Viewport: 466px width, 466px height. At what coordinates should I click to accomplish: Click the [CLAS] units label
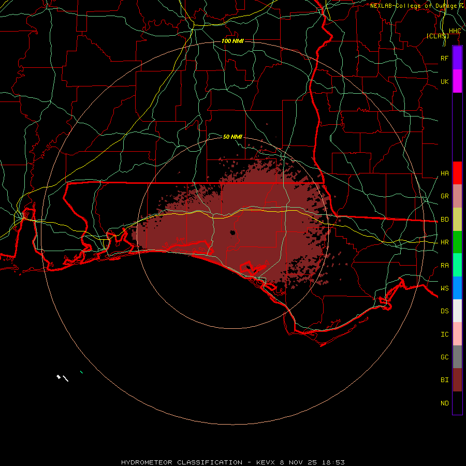[438, 36]
